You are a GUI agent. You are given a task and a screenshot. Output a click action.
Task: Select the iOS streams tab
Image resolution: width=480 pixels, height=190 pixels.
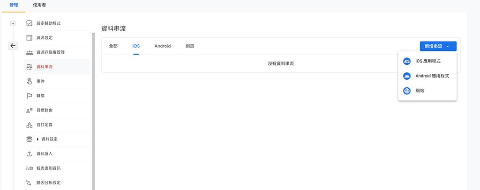[x=136, y=46]
